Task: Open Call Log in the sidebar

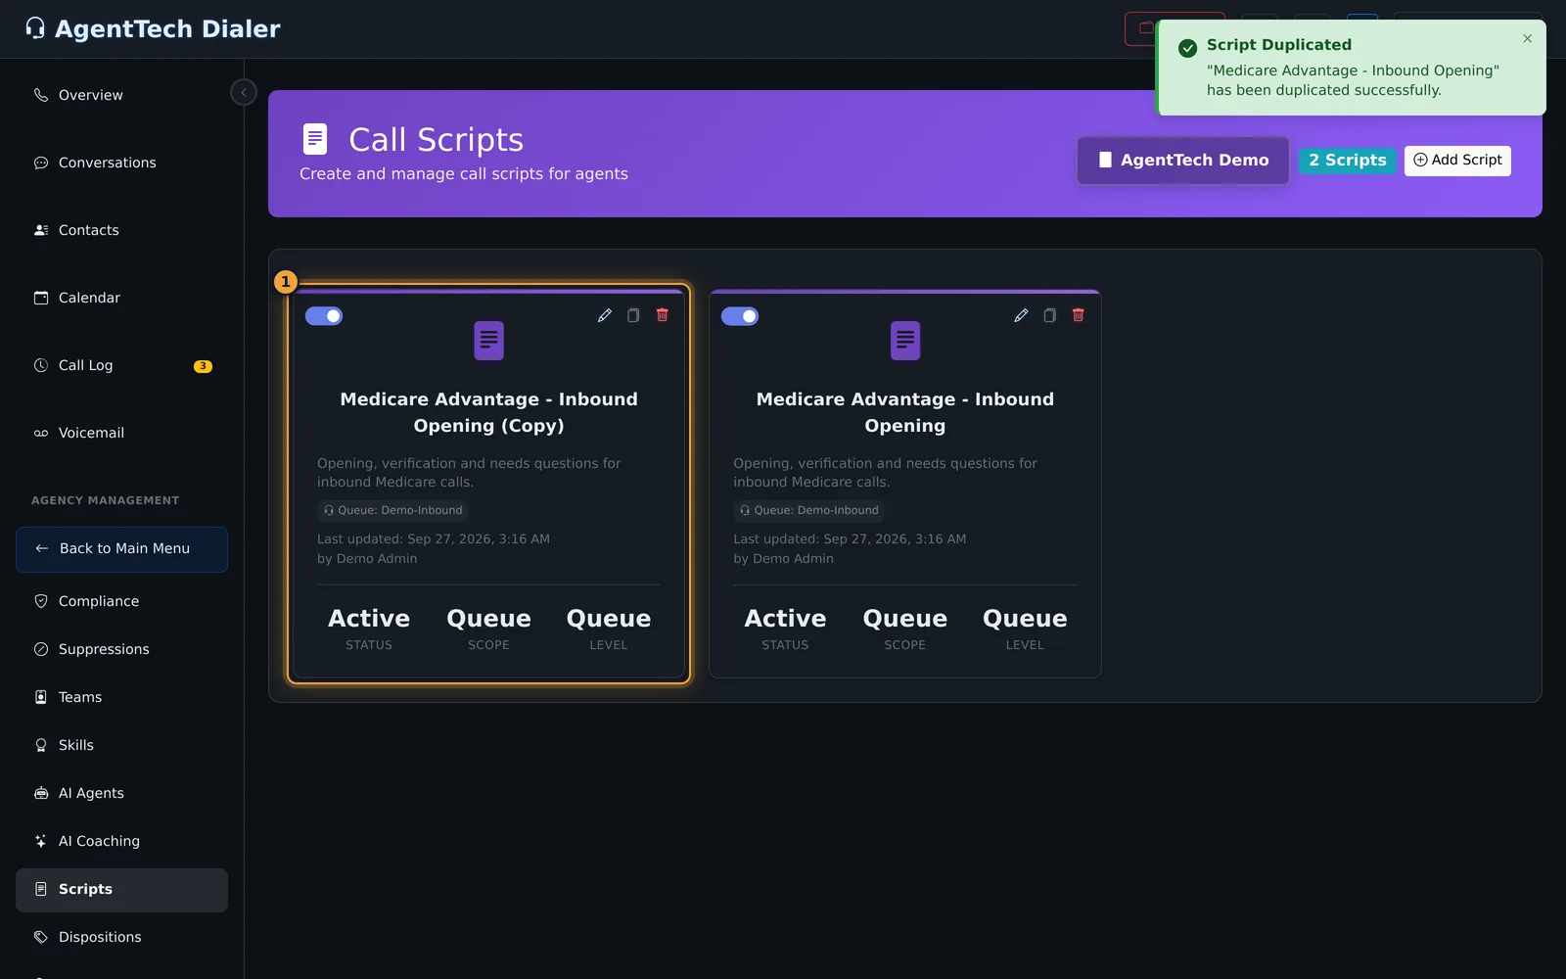Action: (121, 365)
